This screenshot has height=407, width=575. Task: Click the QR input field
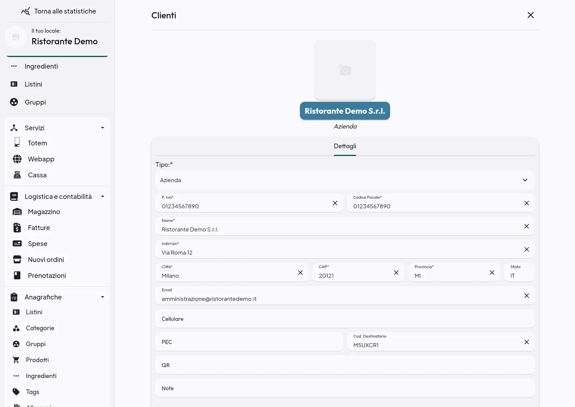tap(345, 365)
